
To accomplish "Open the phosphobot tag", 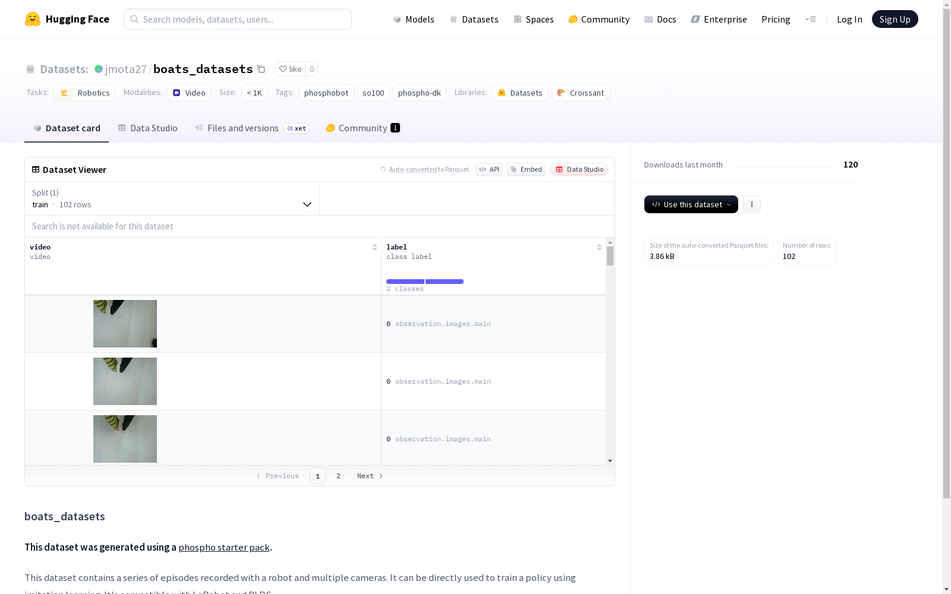I will 326,93.
